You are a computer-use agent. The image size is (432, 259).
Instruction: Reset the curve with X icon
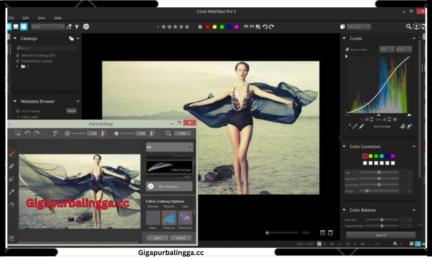[x=395, y=119]
